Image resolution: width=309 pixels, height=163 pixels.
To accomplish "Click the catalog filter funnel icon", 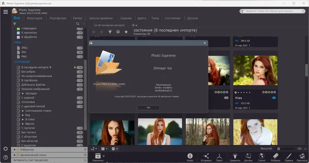I will point(15,24).
